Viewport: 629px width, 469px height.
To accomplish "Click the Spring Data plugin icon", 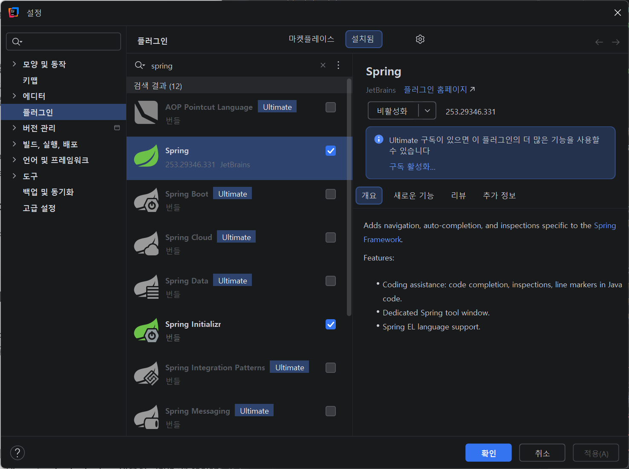I will coord(146,287).
